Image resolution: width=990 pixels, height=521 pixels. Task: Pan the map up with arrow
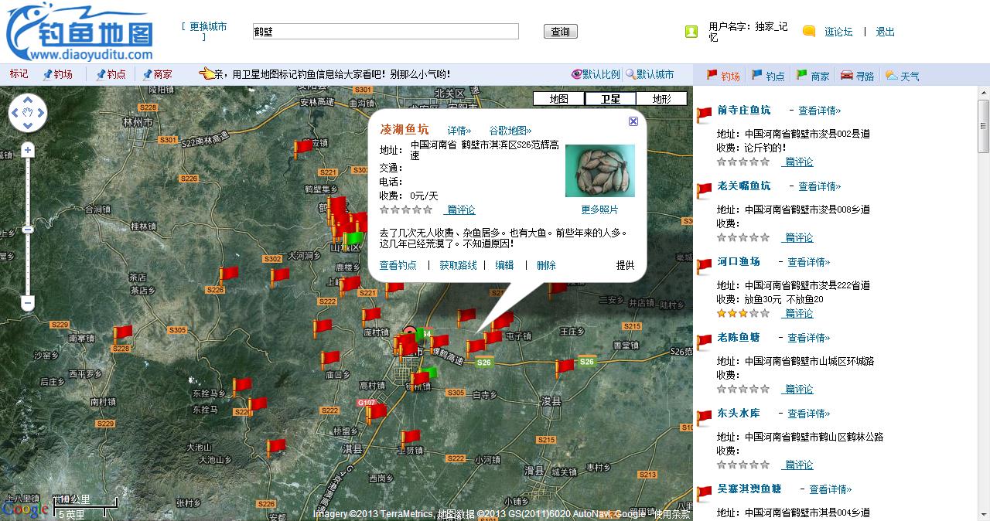[x=28, y=100]
